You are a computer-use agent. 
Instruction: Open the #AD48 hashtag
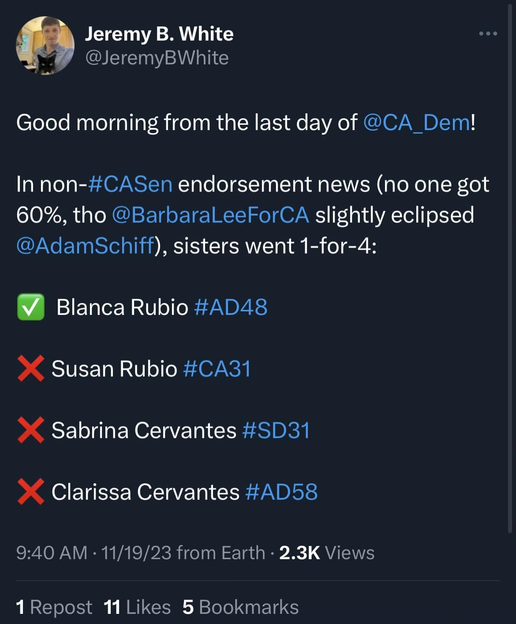[x=232, y=307]
